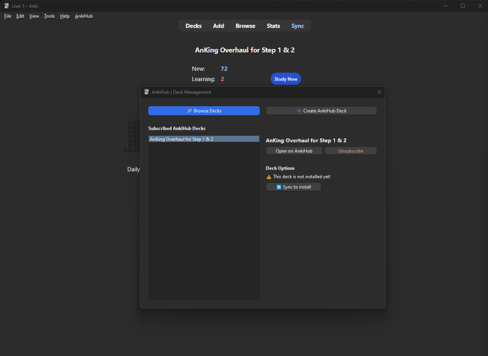Screen dimensions: 488x356
Task: Open the File menu
Action: click(x=8, y=16)
